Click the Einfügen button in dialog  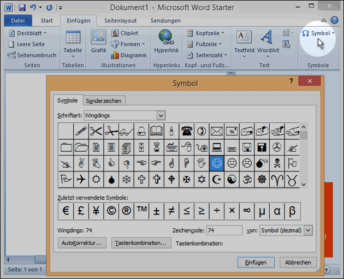[x=256, y=262]
